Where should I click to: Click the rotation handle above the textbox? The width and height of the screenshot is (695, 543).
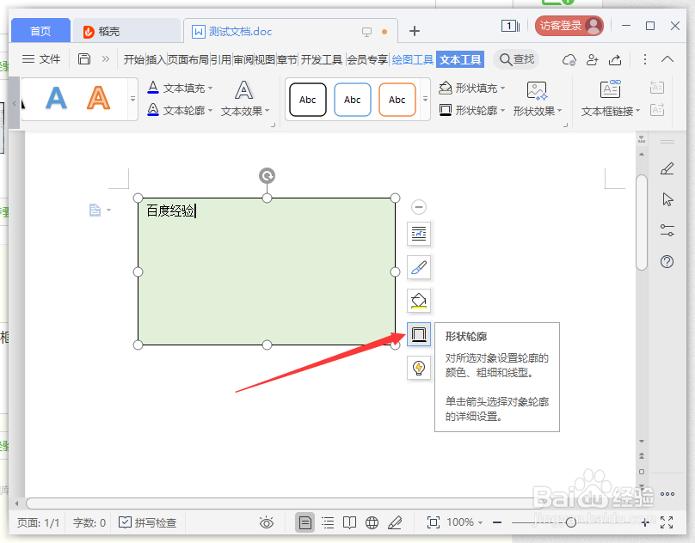(x=267, y=176)
